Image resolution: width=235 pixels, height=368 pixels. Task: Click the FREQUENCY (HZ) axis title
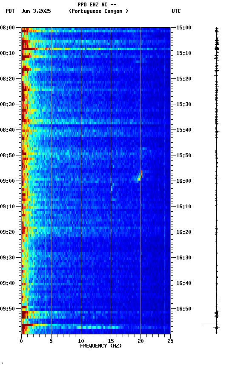click(x=101, y=346)
